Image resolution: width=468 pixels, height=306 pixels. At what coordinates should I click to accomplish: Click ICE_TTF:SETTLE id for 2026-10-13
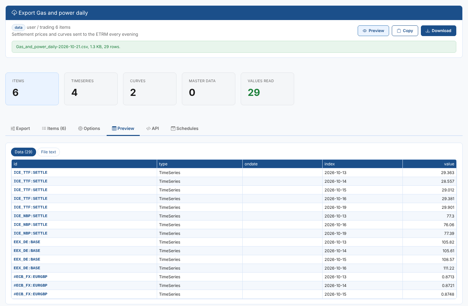point(30,173)
